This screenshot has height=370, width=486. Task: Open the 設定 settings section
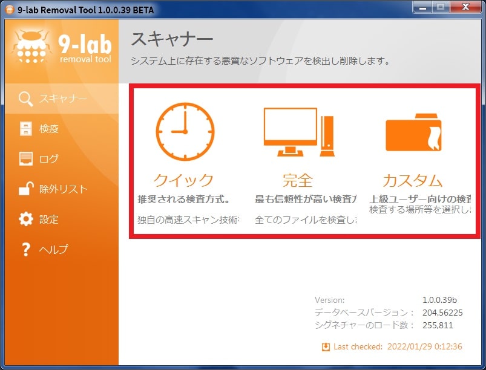point(62,219)
